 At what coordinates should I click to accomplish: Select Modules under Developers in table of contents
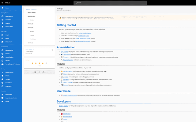click(x=32, y=31)
